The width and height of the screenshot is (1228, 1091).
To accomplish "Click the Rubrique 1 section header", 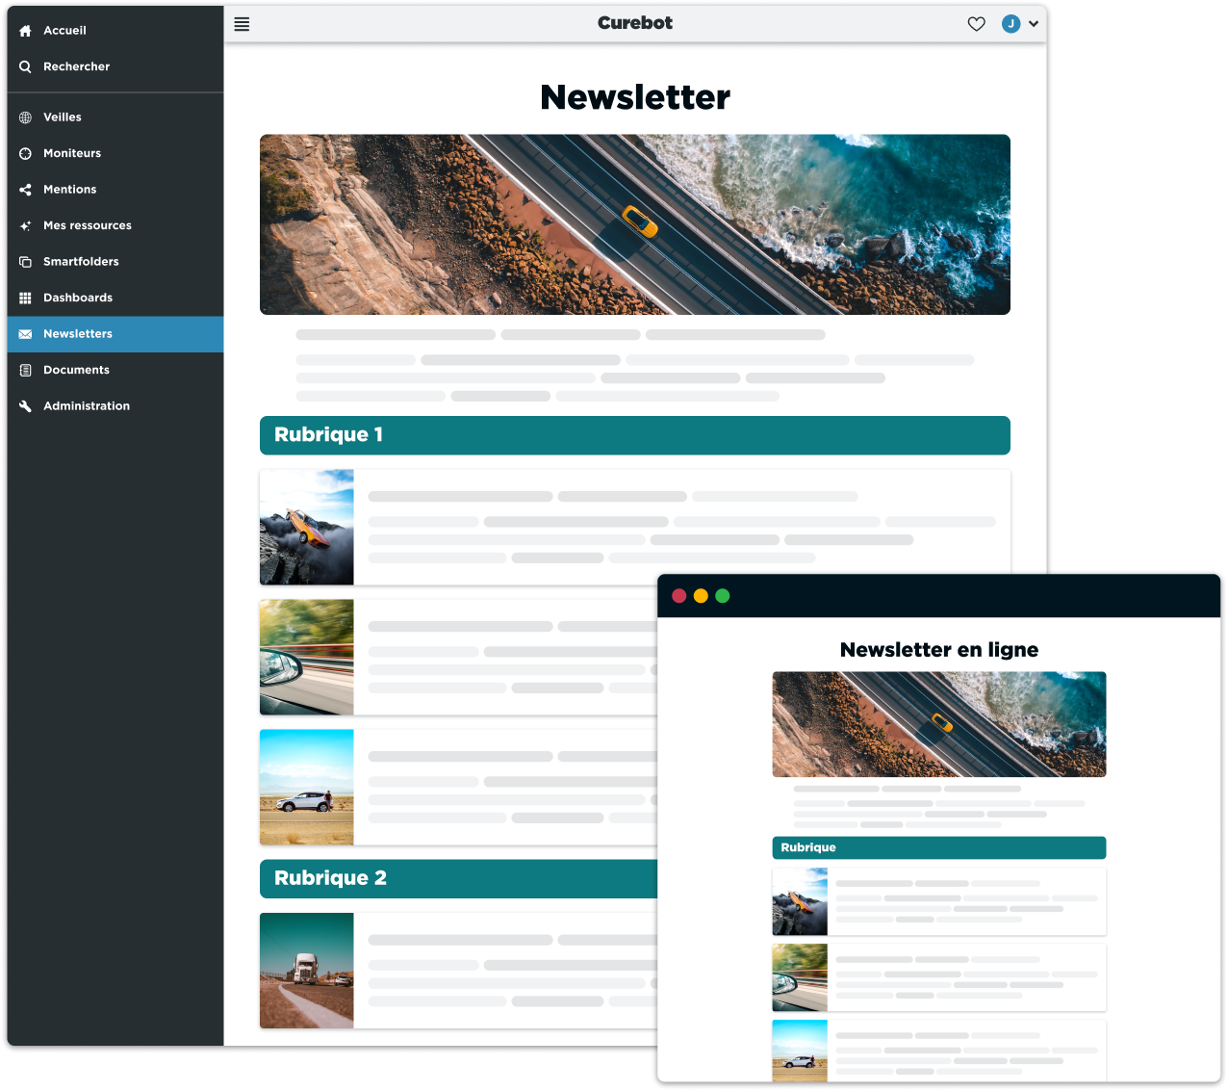I will pos(635,435).
